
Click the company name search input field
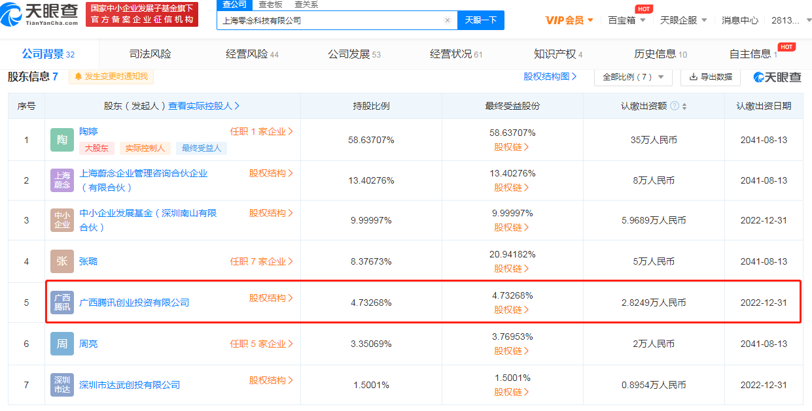[x=330, y=20]
